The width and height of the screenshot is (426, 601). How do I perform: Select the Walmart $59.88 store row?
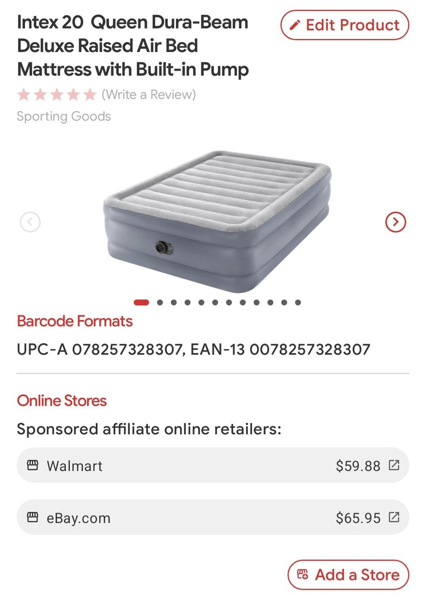213,465
